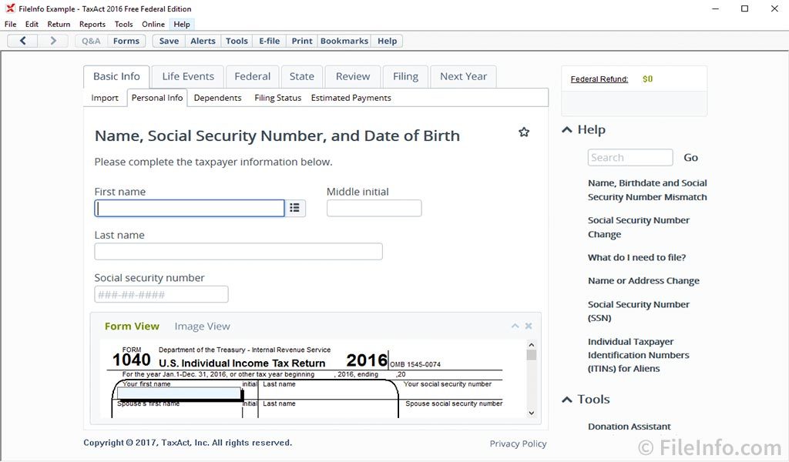Click the form preview scrollbar down arrow

(x=532, y=413)
